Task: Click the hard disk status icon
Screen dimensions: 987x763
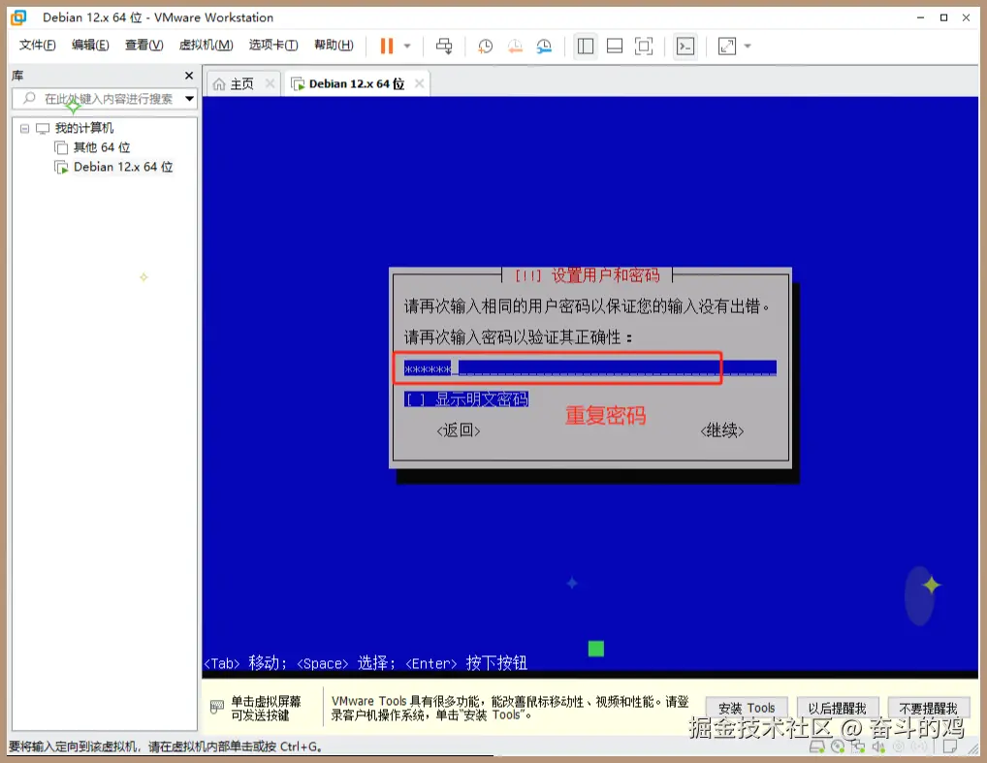Action: [x=817, y=747]
